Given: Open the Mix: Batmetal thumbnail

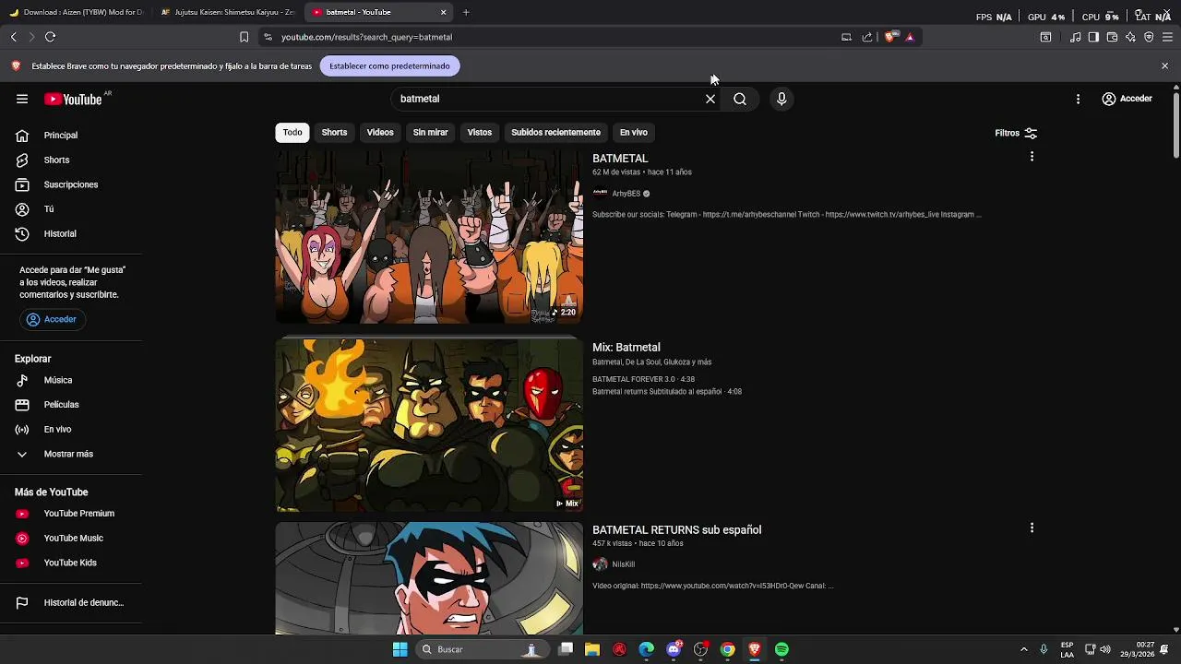Looking at the screenshot, I should (x=429, y=425).
